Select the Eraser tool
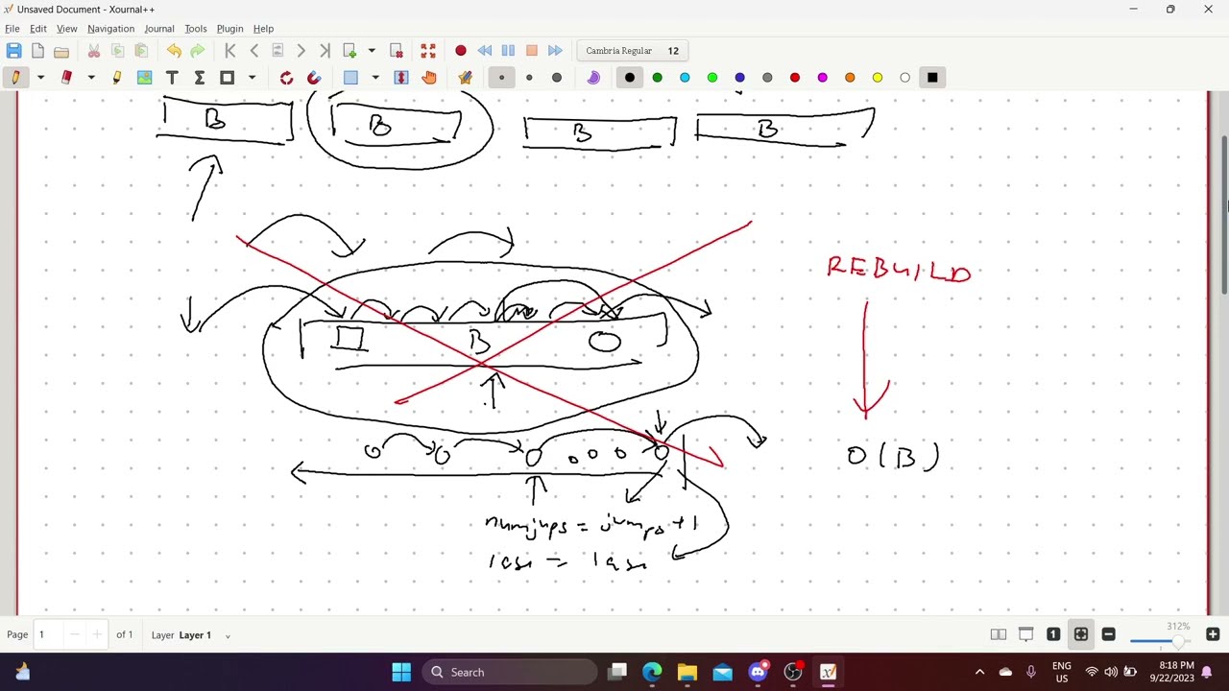Viewport: 1229px width, 691px height. point(66,78)
